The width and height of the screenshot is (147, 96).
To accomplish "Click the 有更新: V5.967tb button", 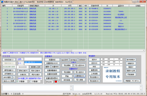I will 132,81.
